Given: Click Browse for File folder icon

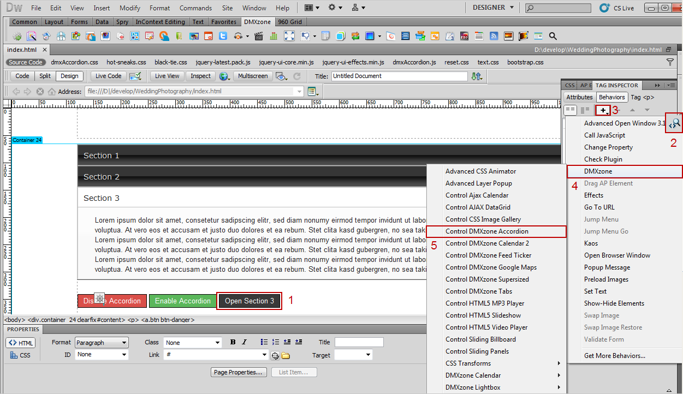Looking at the screenshot, I should pyautogui.click(x=286, y=356).
